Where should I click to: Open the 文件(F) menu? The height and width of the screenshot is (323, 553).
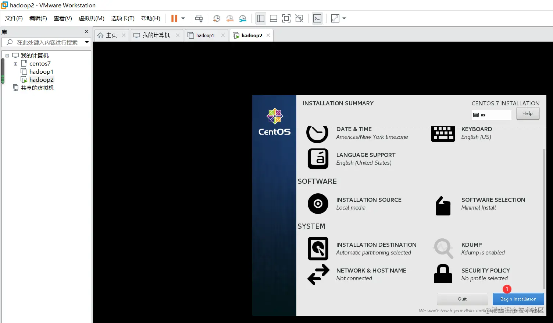coord(14,18)
